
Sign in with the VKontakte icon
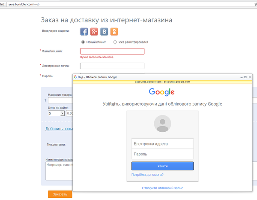pos(104,31)
